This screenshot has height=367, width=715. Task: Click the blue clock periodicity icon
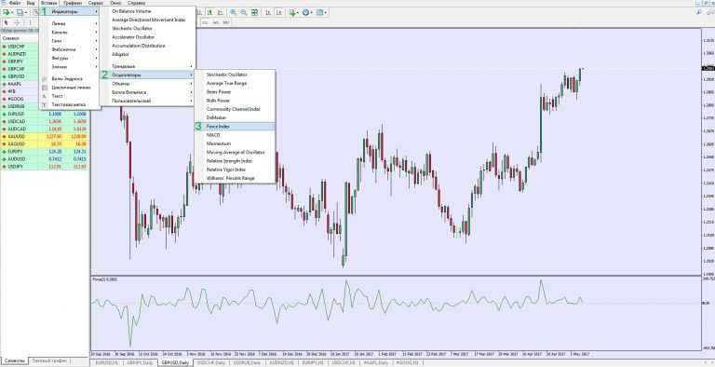pos(305,12)
